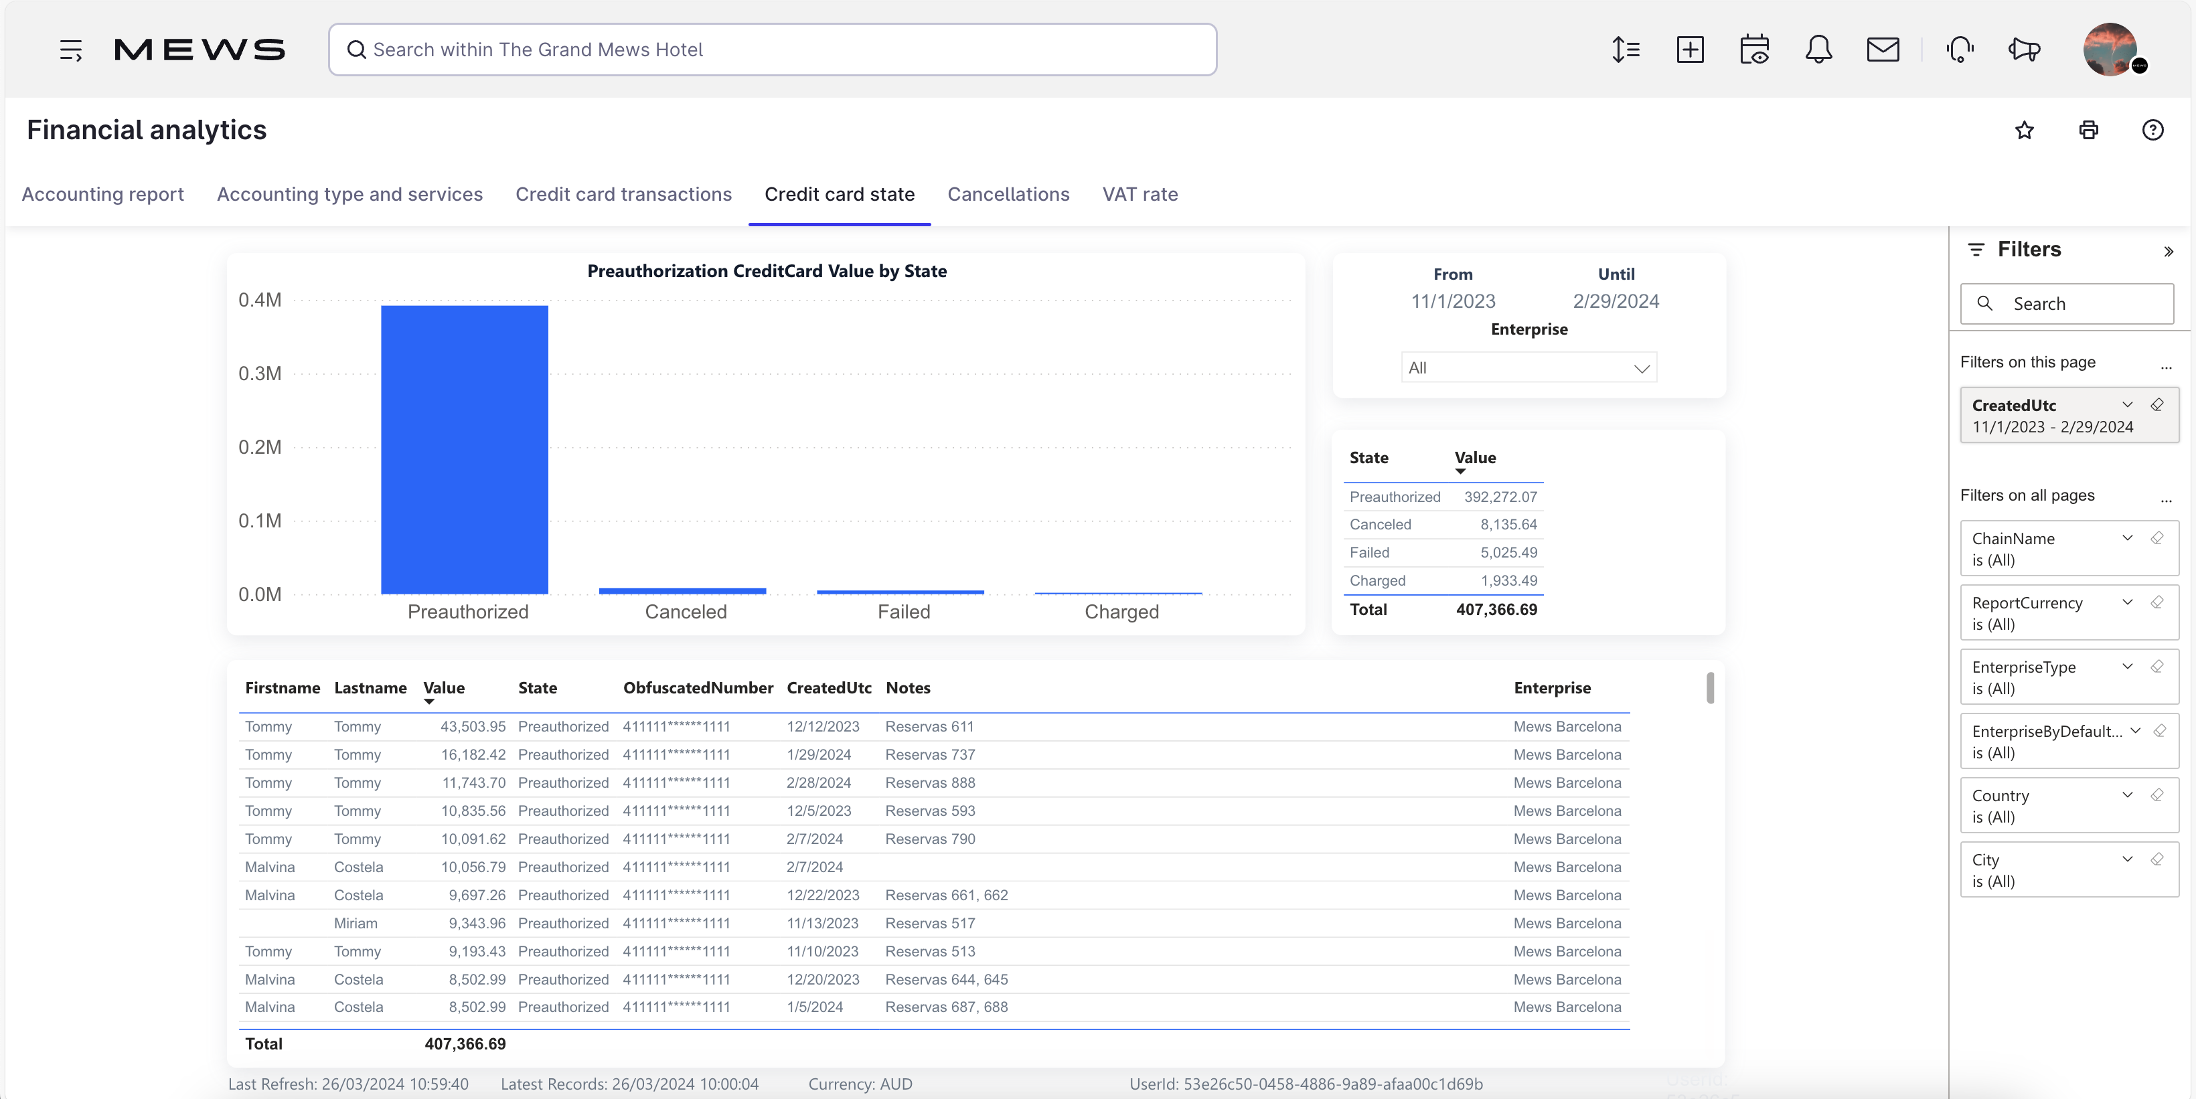The width and height of the screenshot is (2196, 1099).
Task: Select the Canceled bar in chart
Action: pos(683,591)
